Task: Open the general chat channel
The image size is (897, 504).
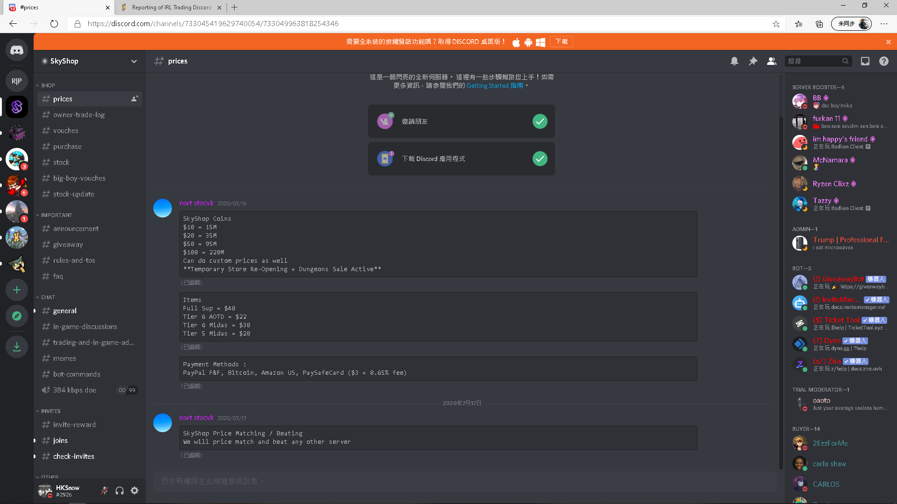Action: [90, 311]
